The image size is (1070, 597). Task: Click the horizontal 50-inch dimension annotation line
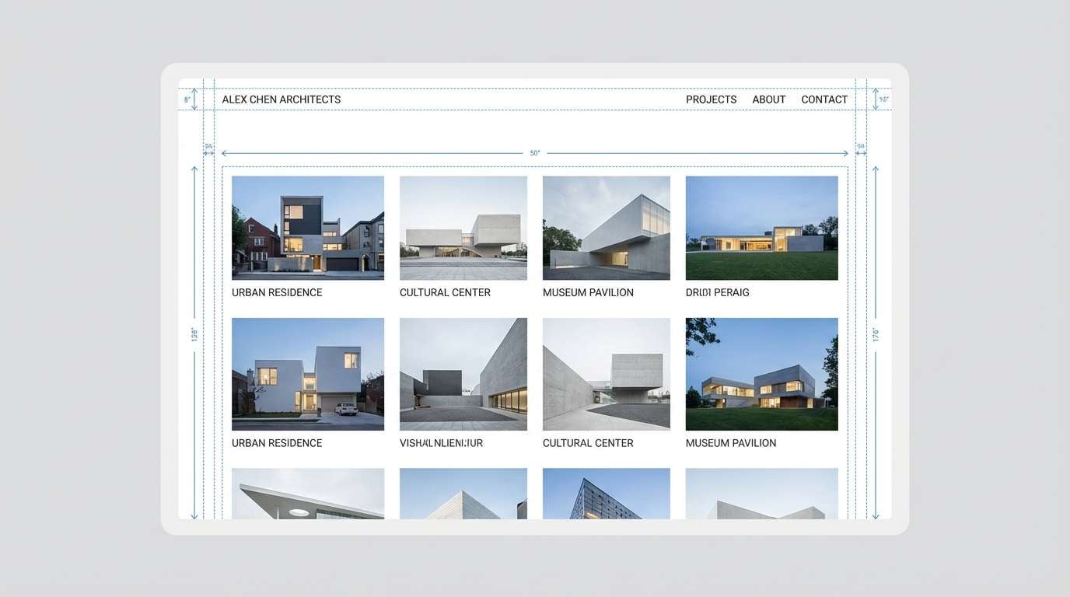click(x=534, y=152)
